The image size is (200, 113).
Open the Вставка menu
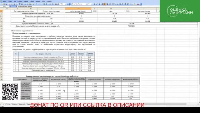point(20,1)
